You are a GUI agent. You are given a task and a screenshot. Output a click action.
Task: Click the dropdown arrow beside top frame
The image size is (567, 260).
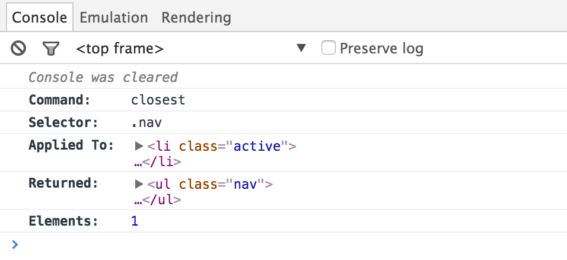301,48
